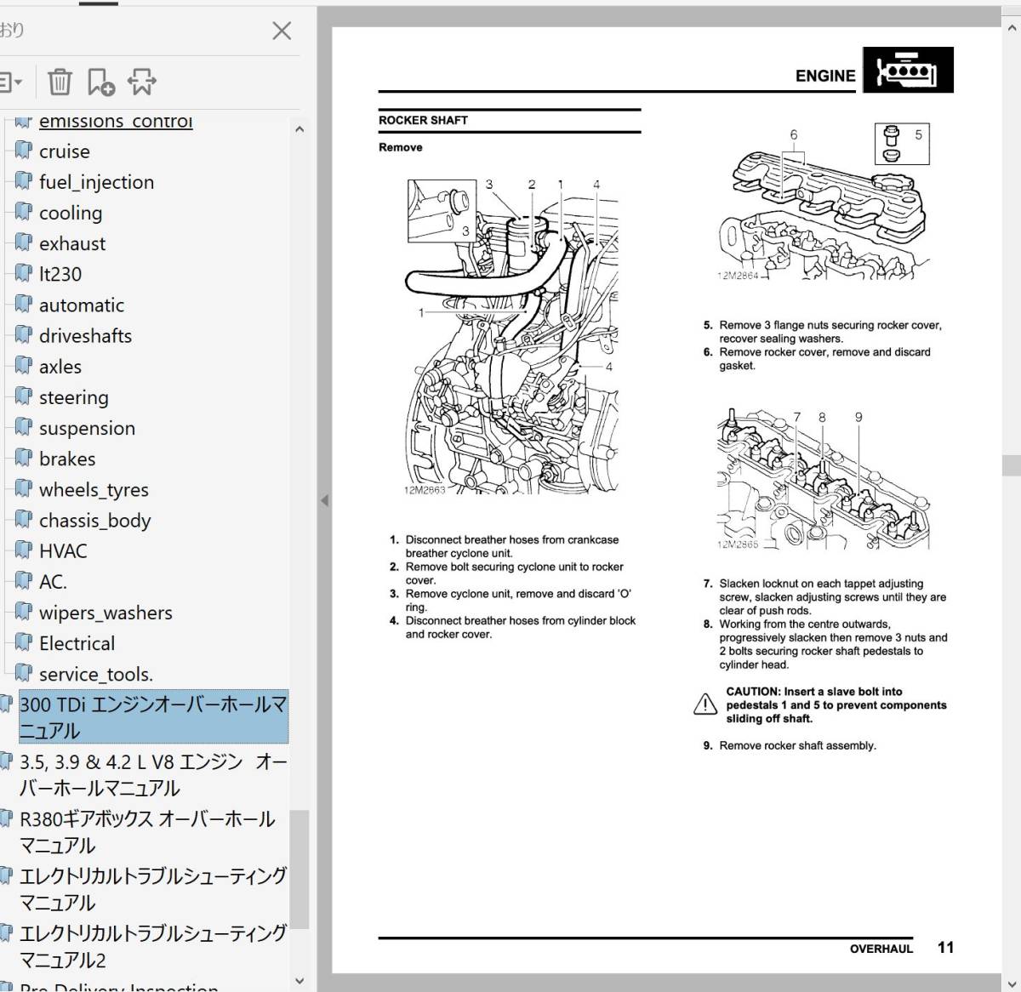
Task: Open the driveshafts bookmark
Action: [85, 336]
